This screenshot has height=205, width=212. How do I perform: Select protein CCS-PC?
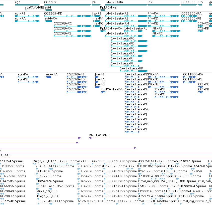[201, 87]
